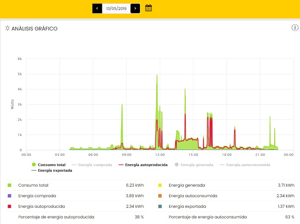300x224 pixels.
Task: Open the chart information icon
Action: [x=295, y=28]
